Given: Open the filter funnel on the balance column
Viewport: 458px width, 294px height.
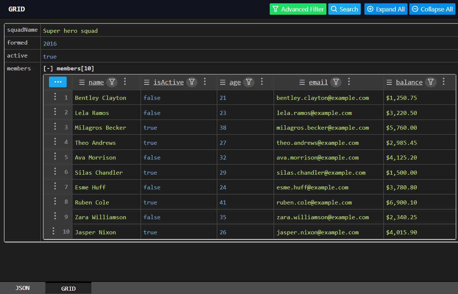Looking at the screenshot, I should [430, 82].
